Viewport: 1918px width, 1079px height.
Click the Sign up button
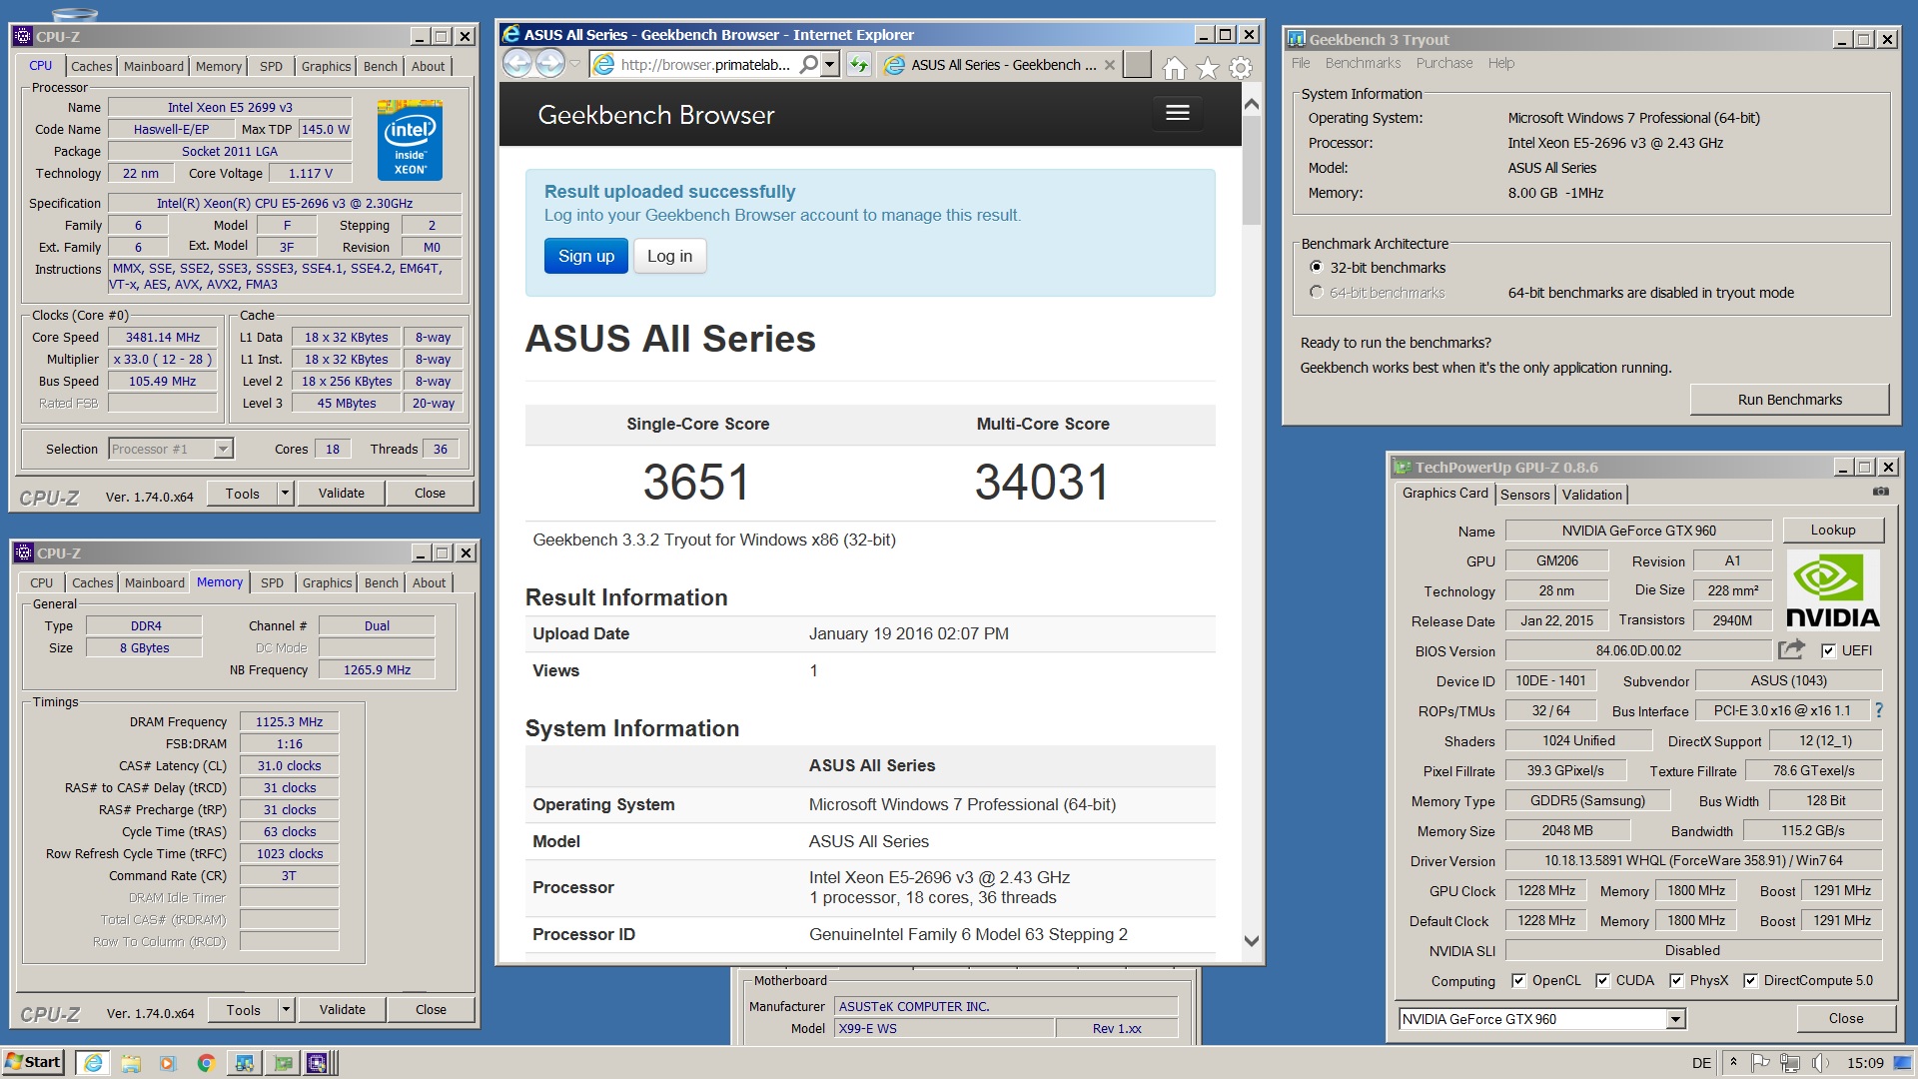coord(586,256)
